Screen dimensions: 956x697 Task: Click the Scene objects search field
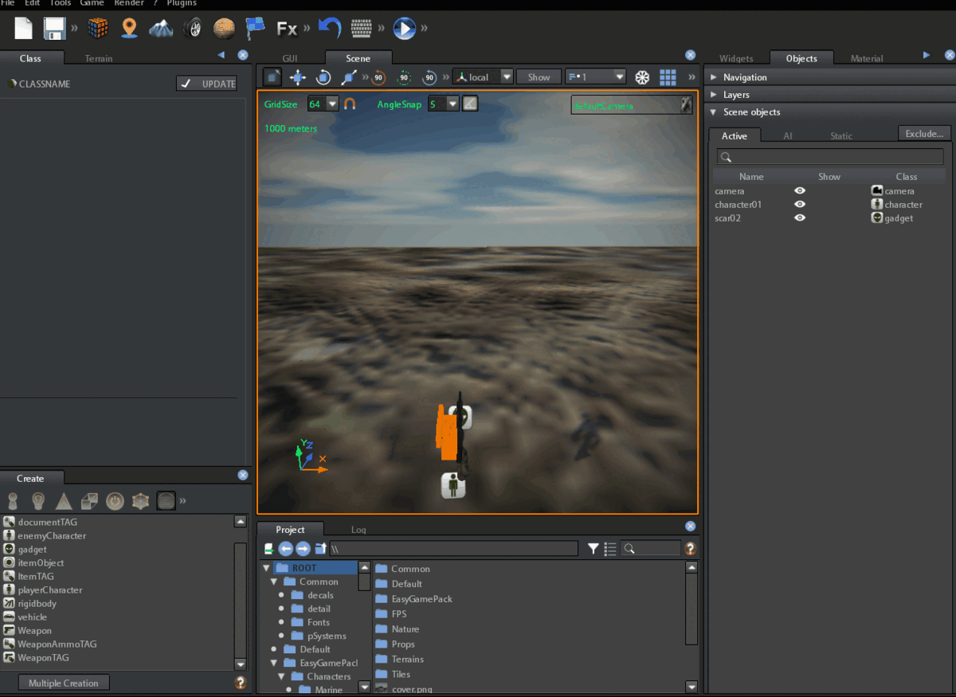[x=830, y=157]
